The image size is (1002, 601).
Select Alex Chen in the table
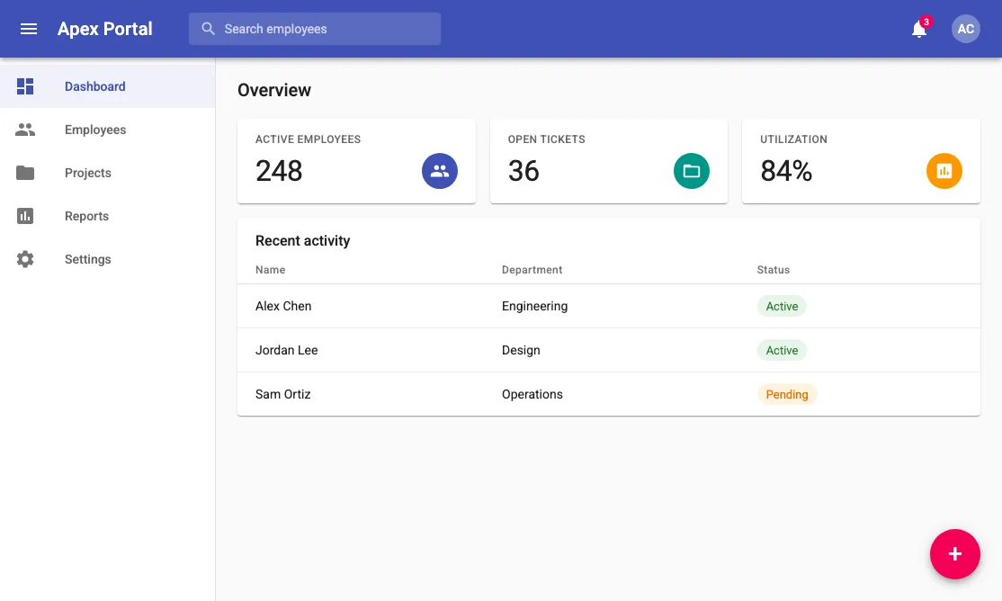tap(283, 306)
